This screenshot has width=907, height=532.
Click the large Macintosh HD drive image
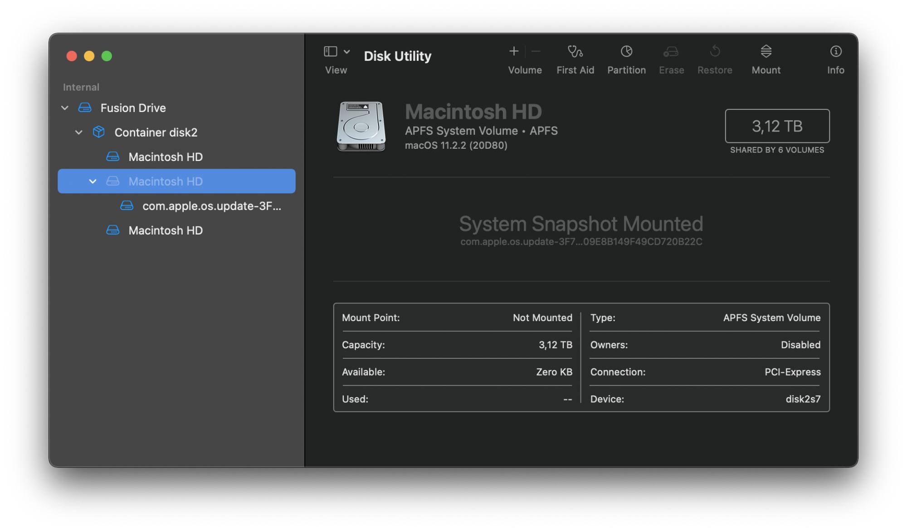(x=361, y=126)
